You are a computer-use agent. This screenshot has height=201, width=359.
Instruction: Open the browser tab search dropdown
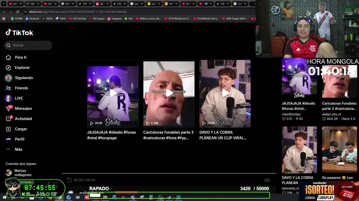point(4,4)
